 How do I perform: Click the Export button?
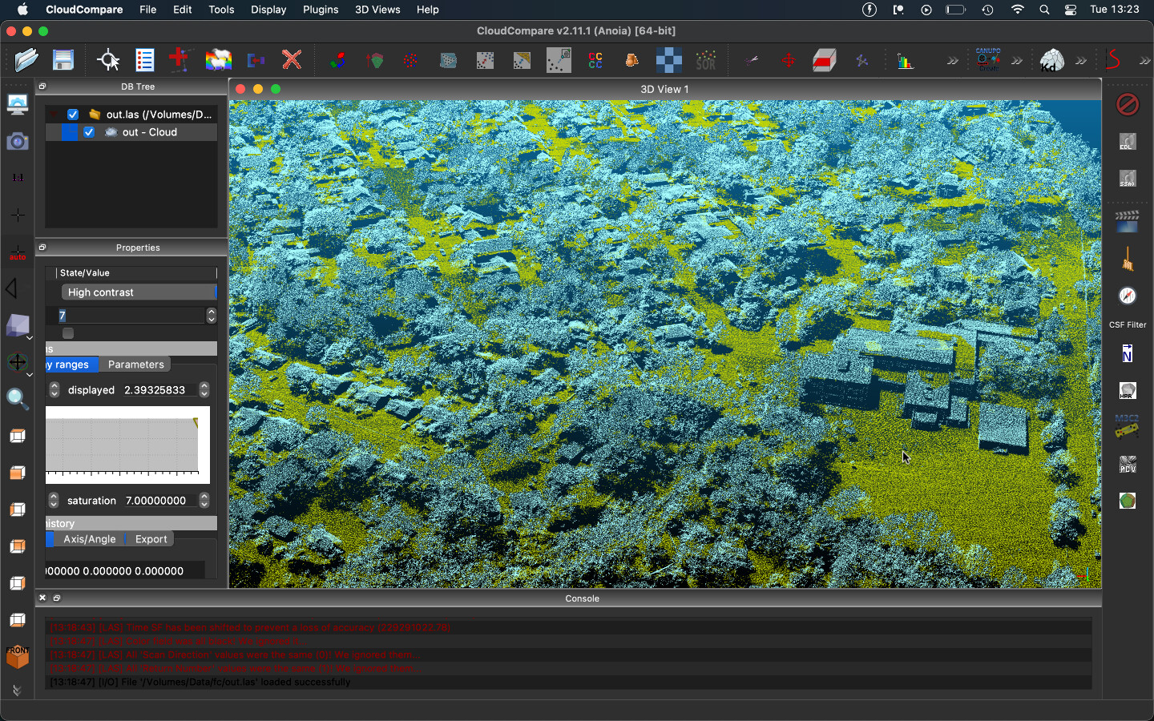coord(151,539)
